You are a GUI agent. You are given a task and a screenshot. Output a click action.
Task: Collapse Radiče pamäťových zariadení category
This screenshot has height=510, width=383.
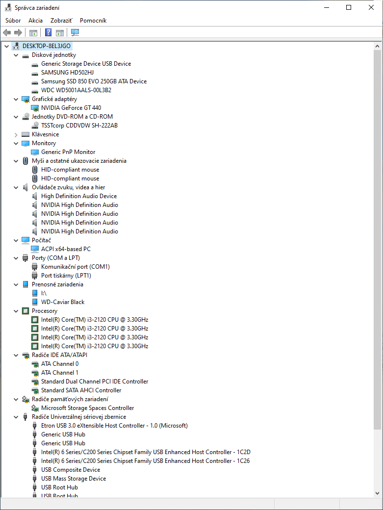pos(16,399)
